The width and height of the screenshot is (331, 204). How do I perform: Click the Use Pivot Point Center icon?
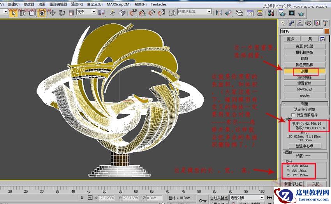[101, 13]
